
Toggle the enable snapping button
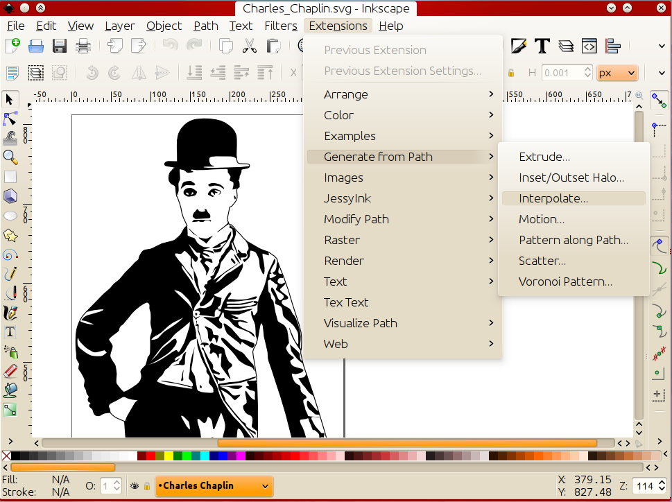coord(659,101)
